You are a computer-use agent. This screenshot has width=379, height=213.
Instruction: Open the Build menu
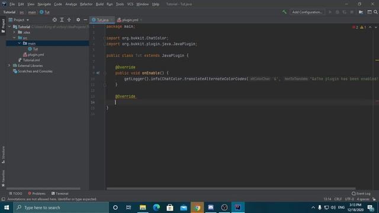pos(99,4)
